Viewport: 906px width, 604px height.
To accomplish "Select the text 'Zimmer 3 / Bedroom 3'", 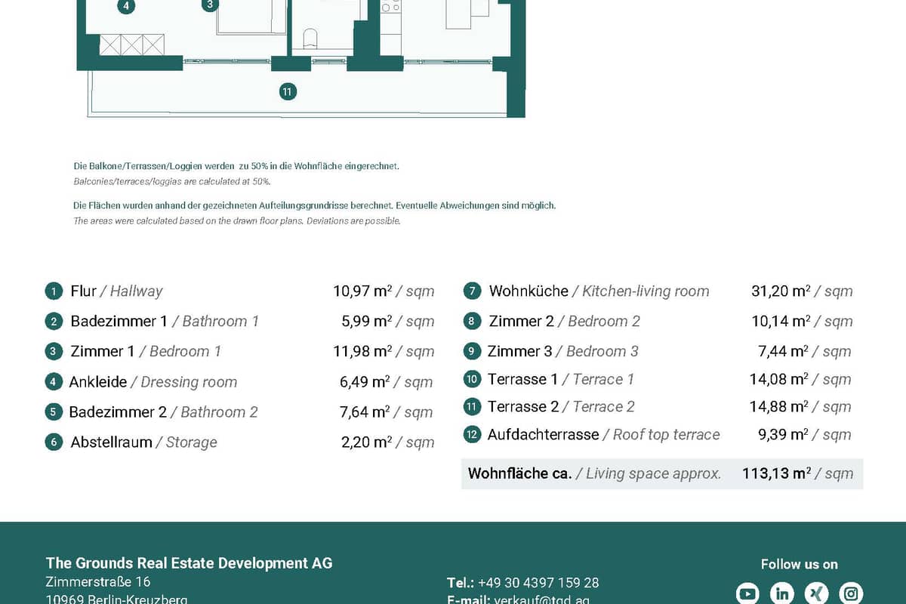I will (563, 352).
